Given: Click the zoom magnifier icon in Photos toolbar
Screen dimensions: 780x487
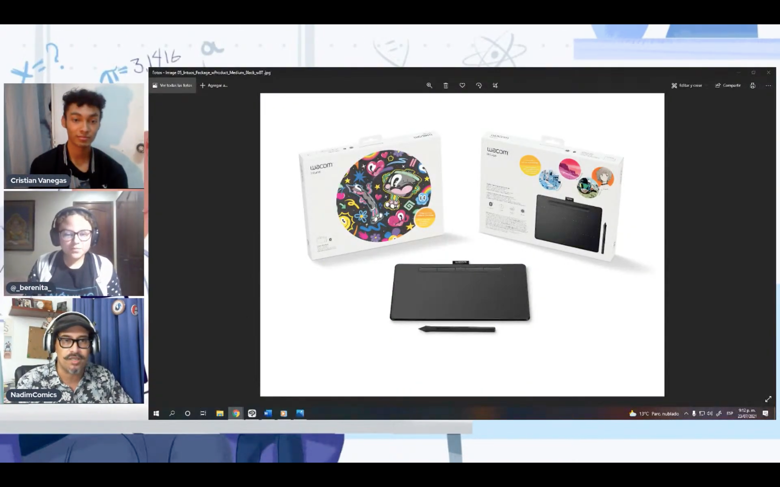Looking at the screenshot, I should 429,85.
